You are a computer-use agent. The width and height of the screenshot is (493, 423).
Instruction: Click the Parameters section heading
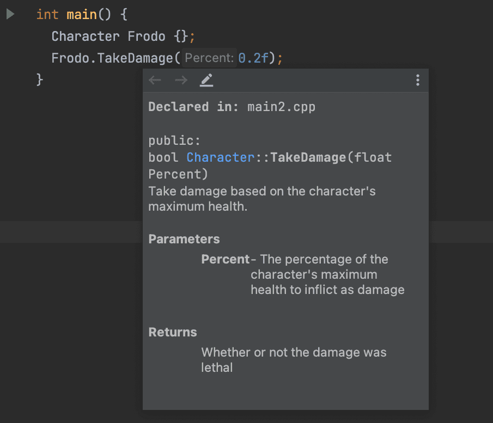pyautogui.click(x=184, y=239)
